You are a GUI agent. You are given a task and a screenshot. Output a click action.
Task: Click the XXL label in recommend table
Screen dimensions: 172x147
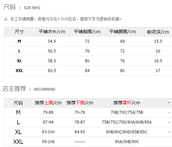click(x=18, y=141)
